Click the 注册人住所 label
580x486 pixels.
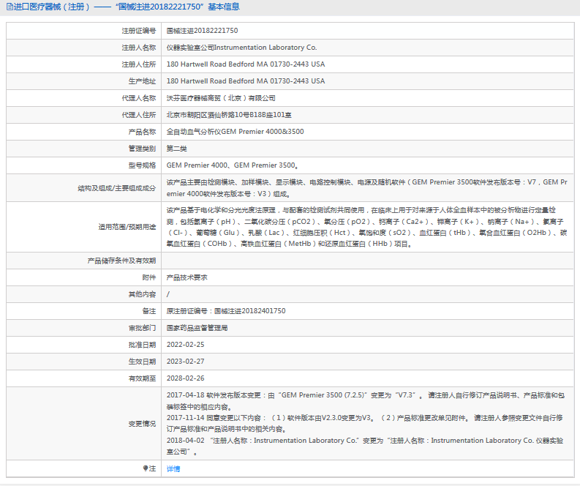click(139, 64)
